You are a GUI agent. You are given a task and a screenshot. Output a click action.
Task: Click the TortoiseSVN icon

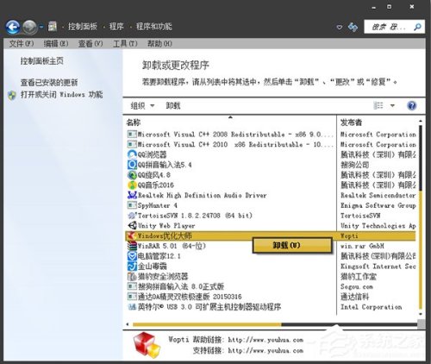(132, 216)
